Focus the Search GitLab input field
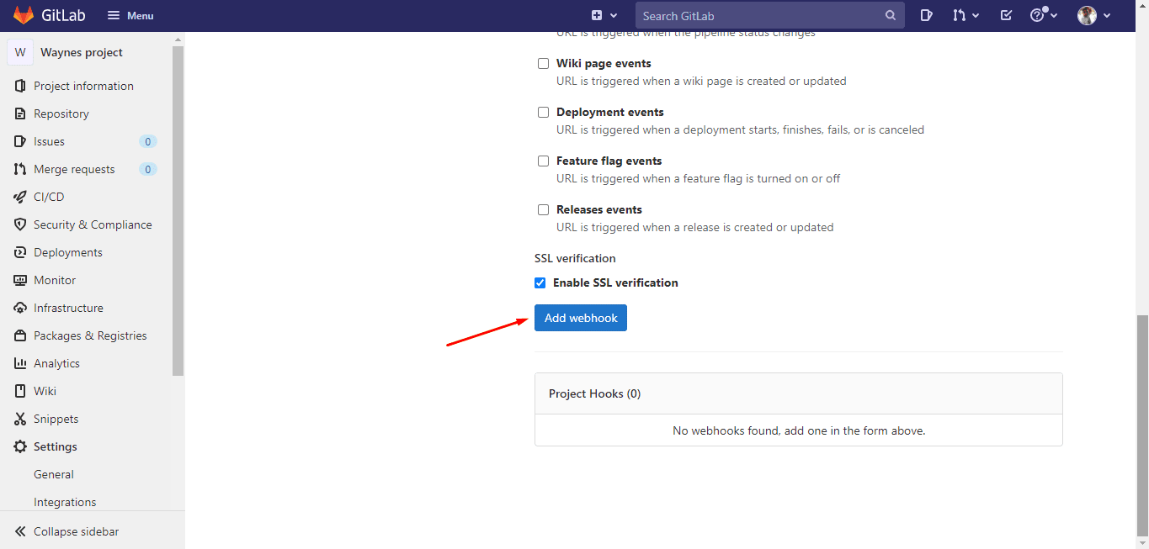Screen dimensions: 1149x549 point(758,15)
